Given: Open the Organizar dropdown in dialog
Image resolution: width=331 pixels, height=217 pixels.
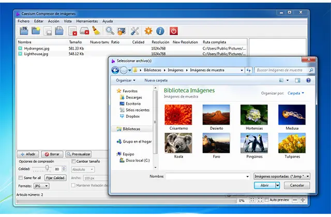Looking at the screenshot, I should (x=126, y=81).
